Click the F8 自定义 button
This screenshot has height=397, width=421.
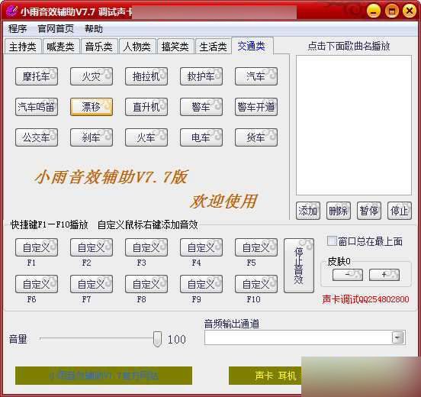tap(146, 284)
